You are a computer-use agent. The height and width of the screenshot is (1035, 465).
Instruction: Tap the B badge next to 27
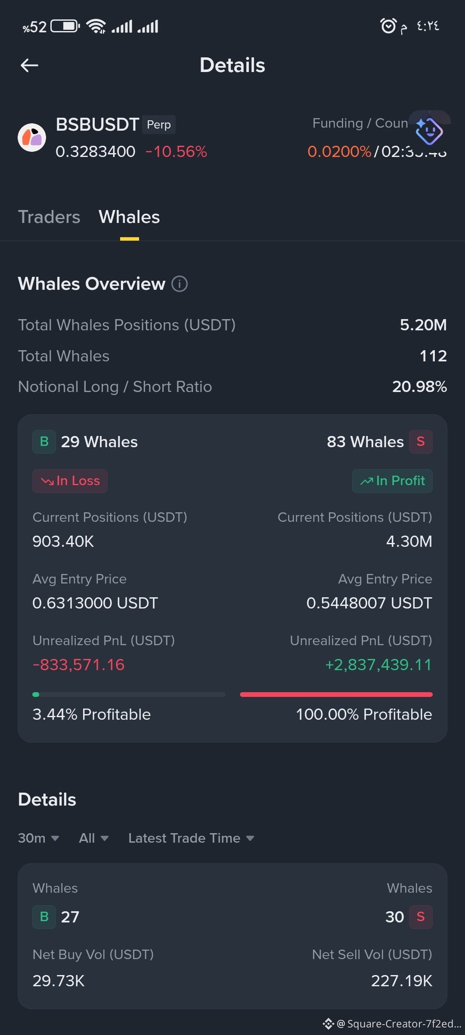coord(44,917)
